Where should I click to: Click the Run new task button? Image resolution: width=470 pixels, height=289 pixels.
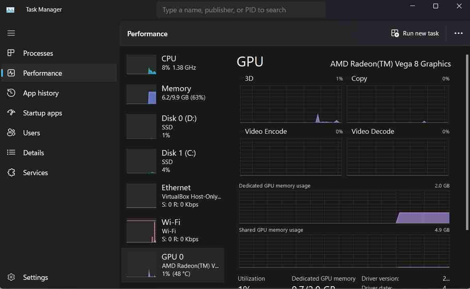415,33
